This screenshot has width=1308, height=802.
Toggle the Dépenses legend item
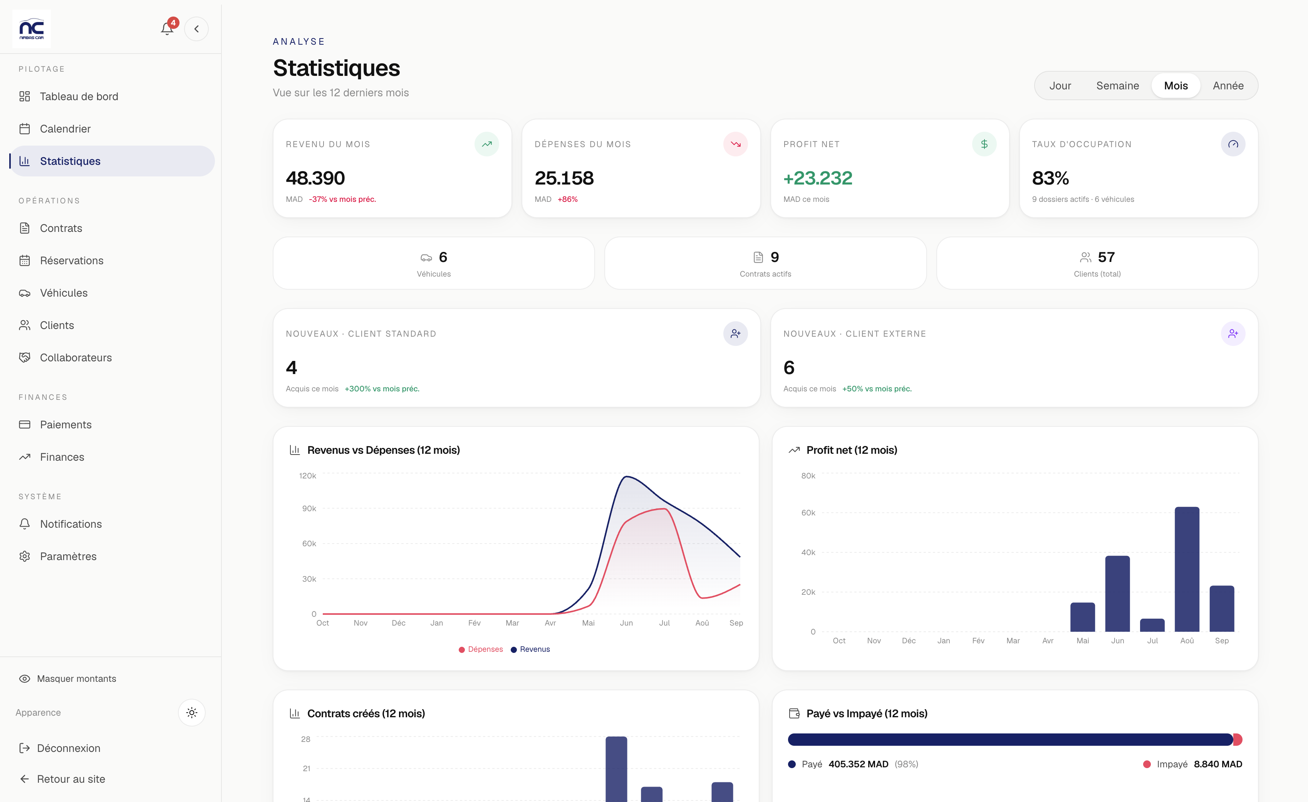pos(480,650)
